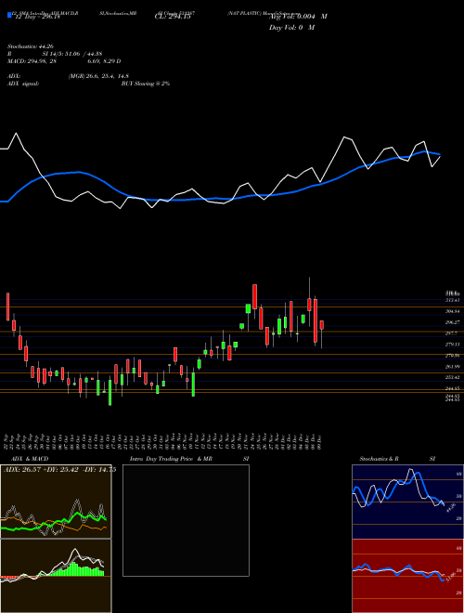Click the last red candlestick on the chart
Viewport: 464px width, 613px height.
tap(322, 325)
